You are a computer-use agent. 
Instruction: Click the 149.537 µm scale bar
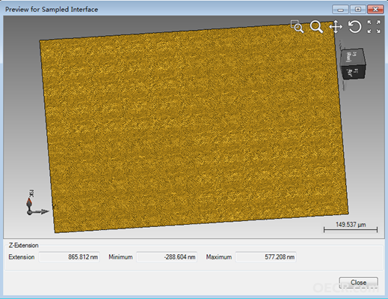tap(351, 227)
